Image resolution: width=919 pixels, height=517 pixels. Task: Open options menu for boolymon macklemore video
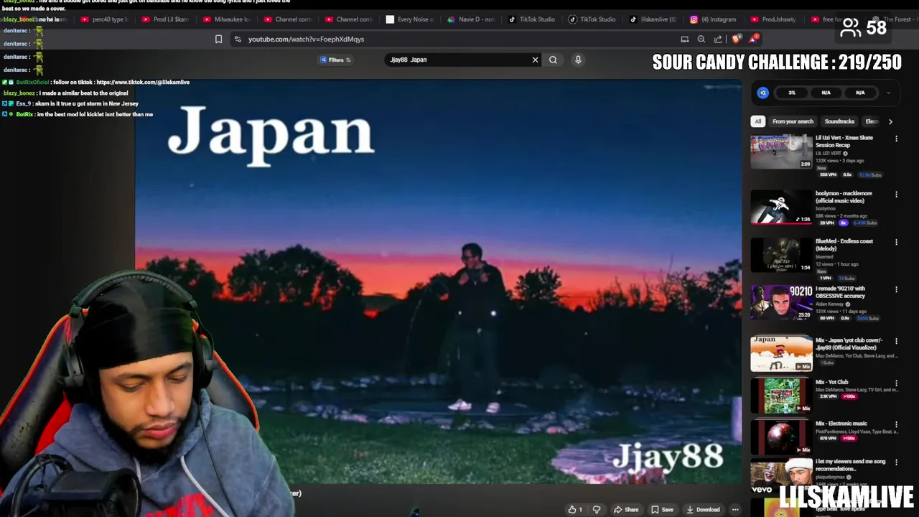click(896, 194)
